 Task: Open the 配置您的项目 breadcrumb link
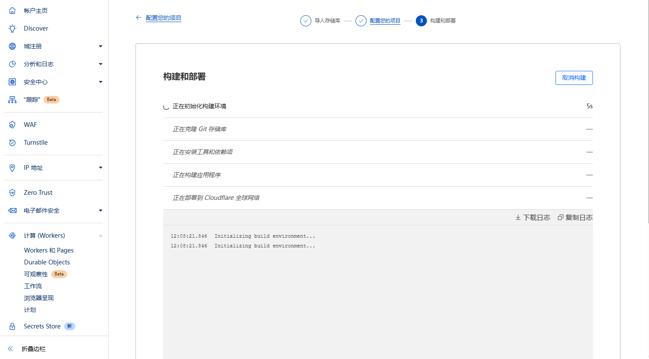[x=385, y=20]
